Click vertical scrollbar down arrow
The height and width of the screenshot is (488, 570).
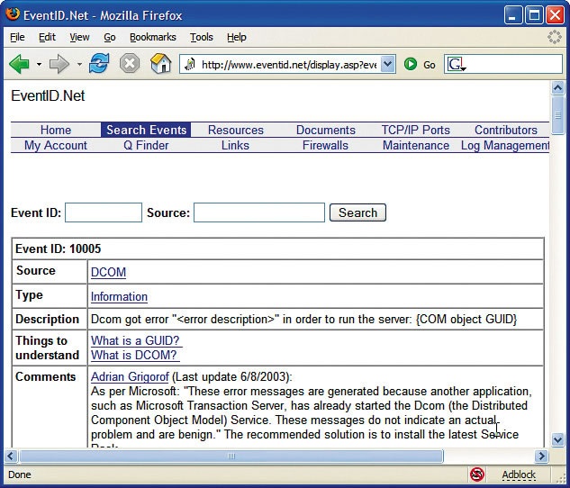(x=557, y=440)
